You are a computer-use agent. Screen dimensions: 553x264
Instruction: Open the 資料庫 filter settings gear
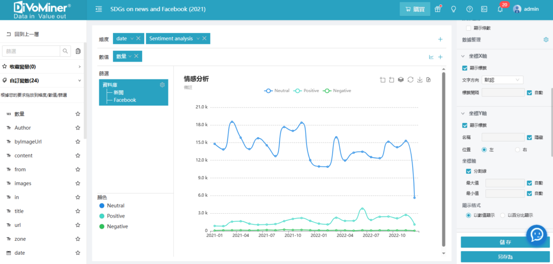(x=162, y=85)
